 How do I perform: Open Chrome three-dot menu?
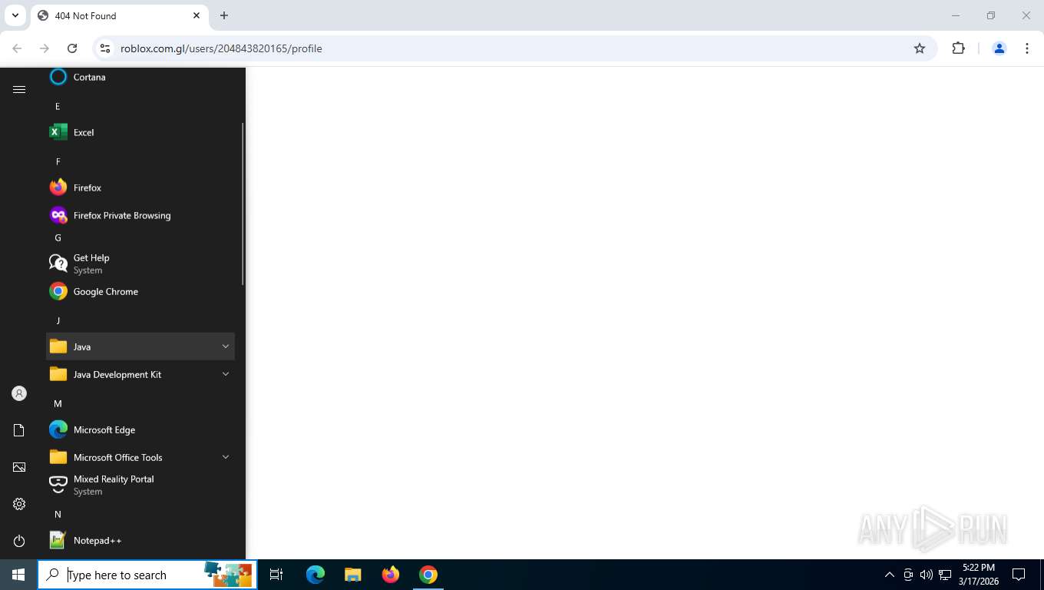1027,48
